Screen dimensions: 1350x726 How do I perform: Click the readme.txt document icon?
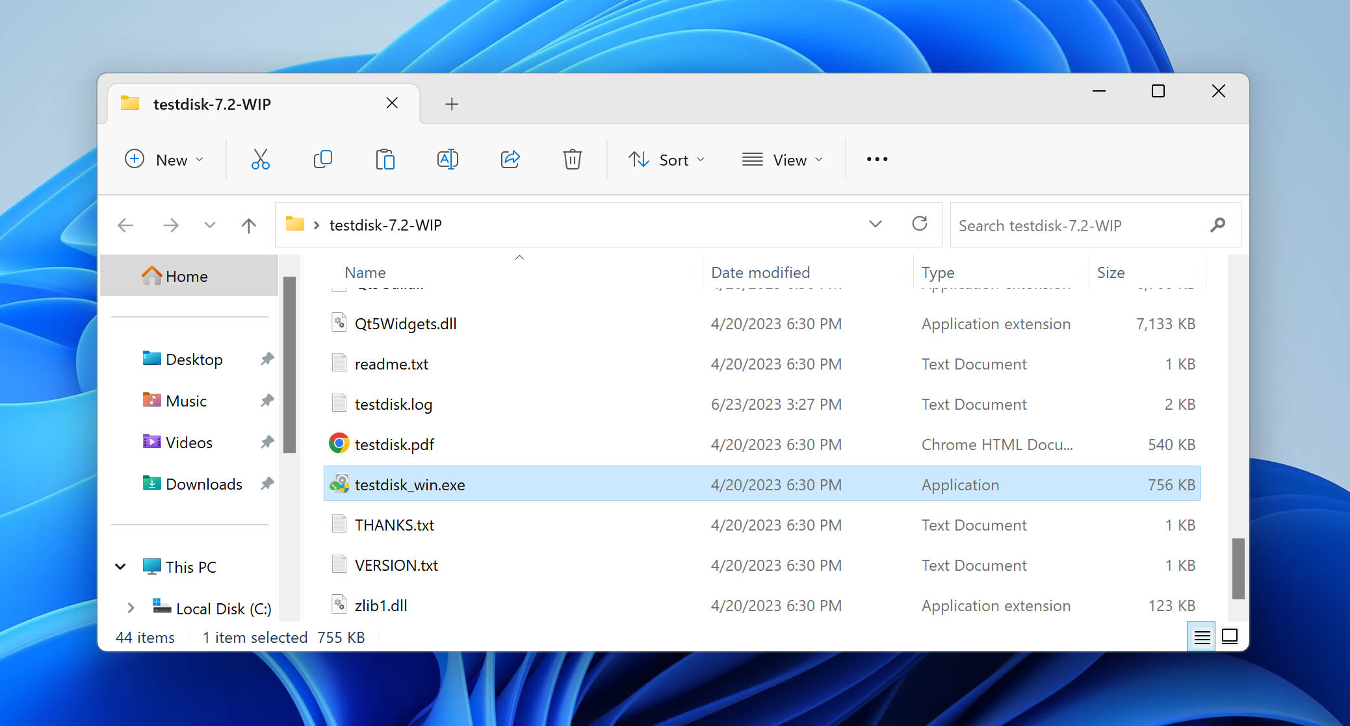point(339,363)
